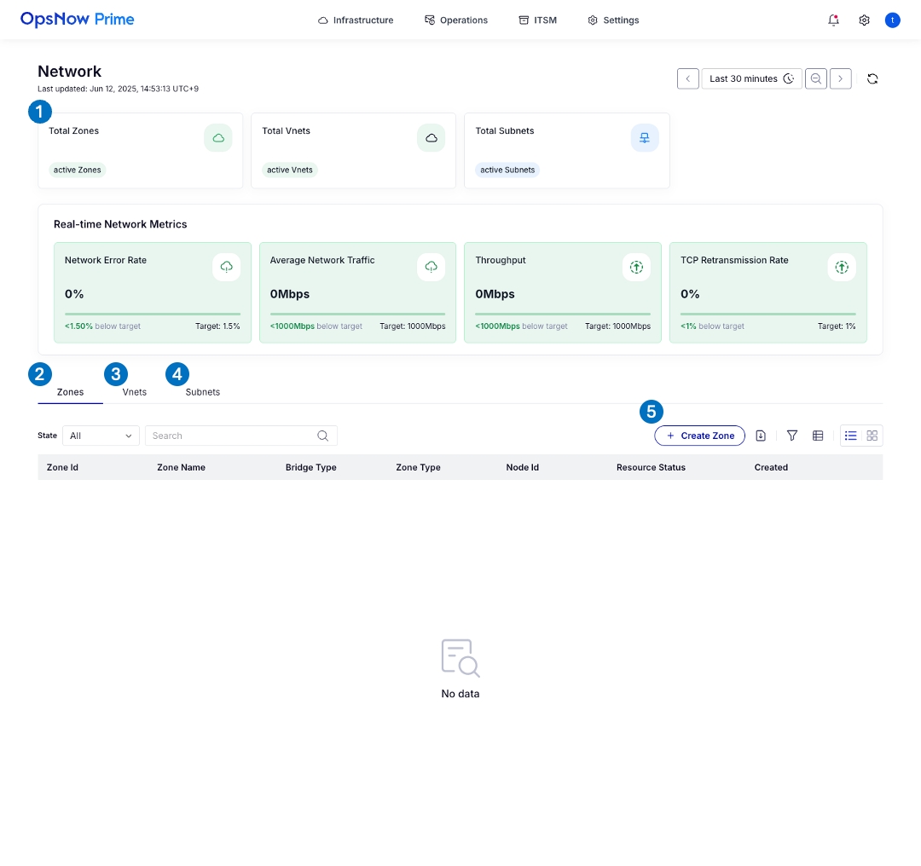
Task: Open the Operations menu
Action: point(456,20)
